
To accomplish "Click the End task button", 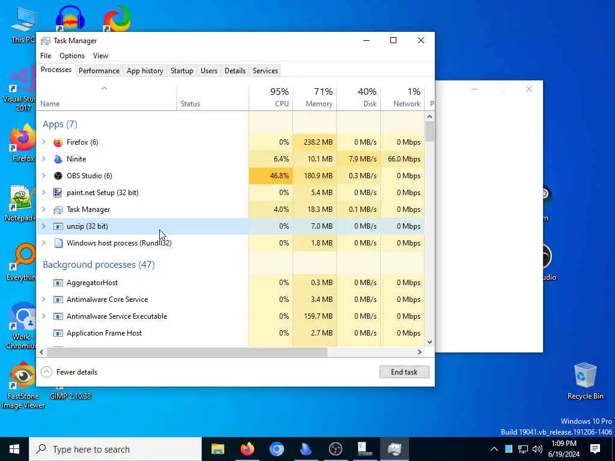I will click(x=404, y=372).
